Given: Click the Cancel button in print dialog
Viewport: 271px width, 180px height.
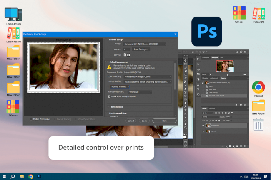Looking at the screenshot, I should pos(131,121).
